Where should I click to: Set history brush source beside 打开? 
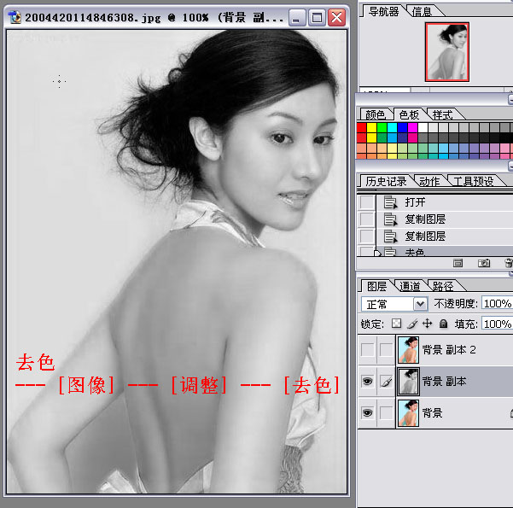pyautogui.click(x=366, y=202)
